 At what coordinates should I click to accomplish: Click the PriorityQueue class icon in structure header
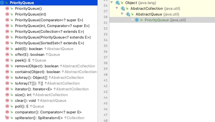pyautogui.click(x=2, y=3)
